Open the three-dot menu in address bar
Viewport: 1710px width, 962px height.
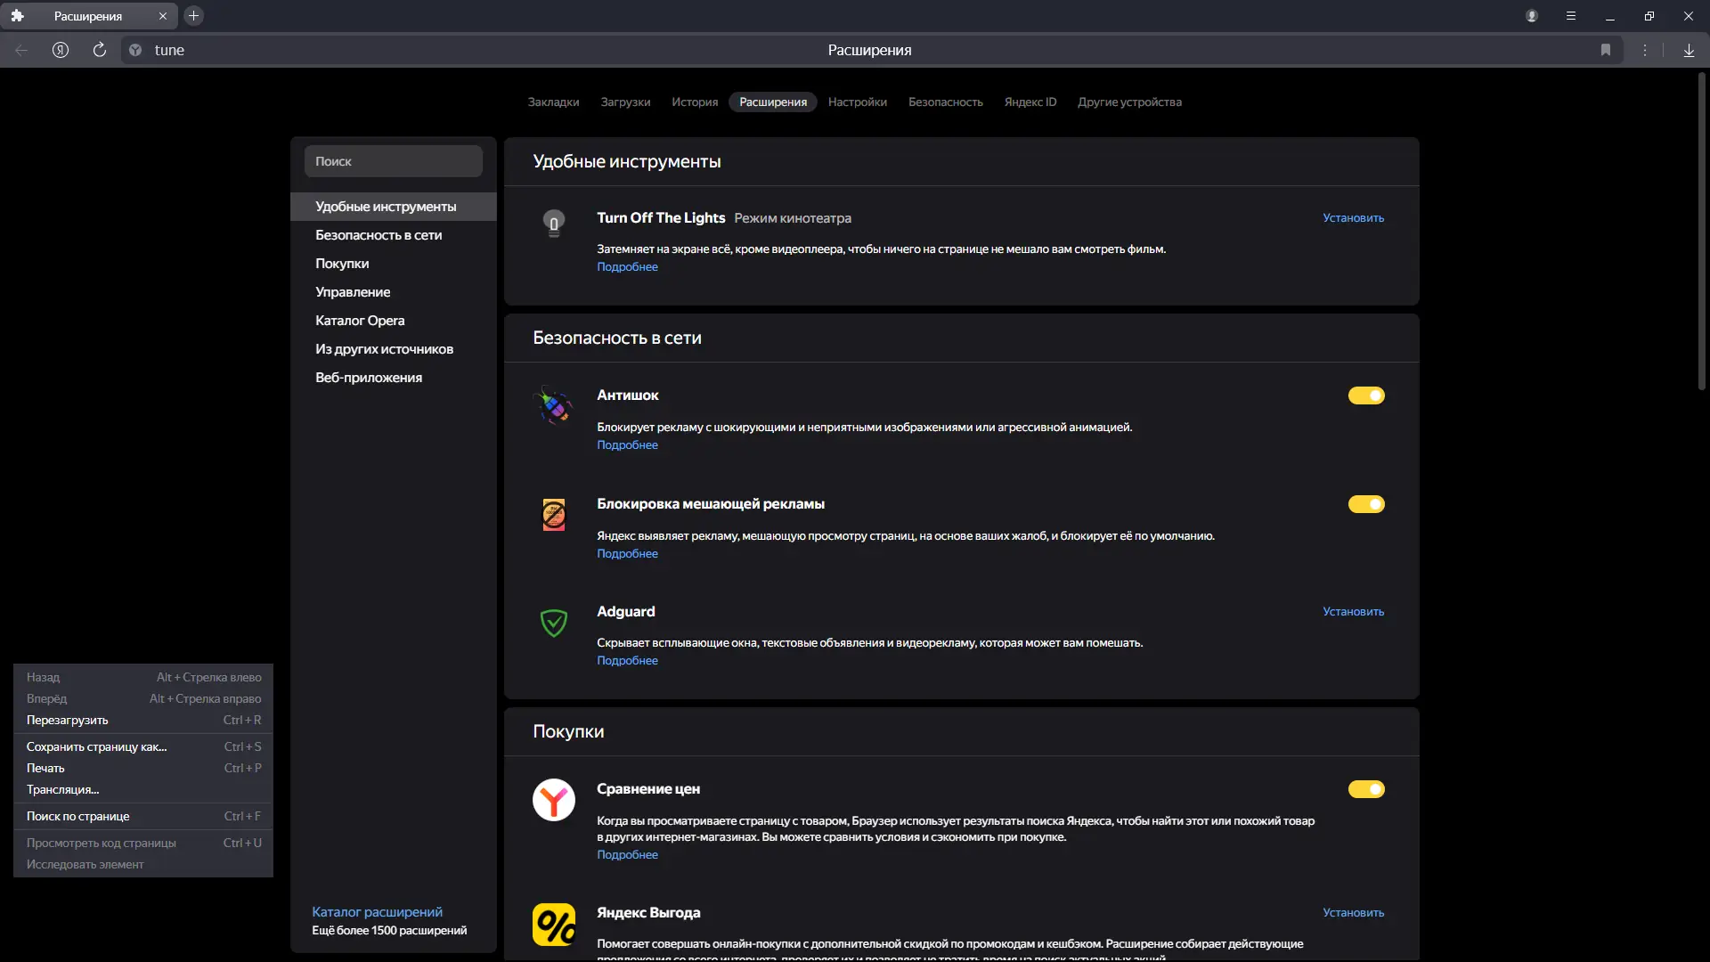[1645, 50]
